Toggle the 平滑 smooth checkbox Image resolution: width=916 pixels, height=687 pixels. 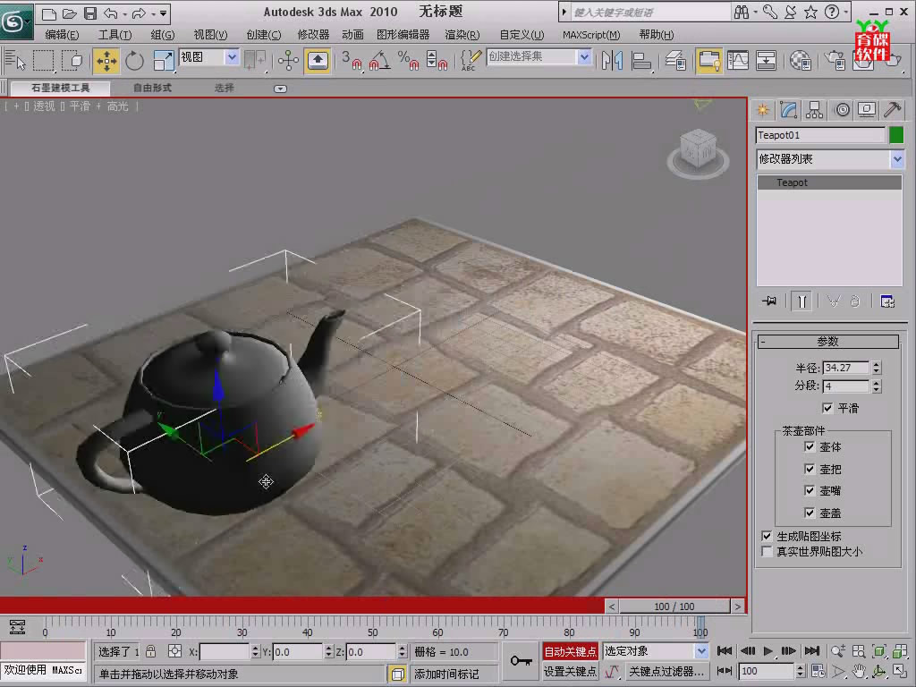(x=827, y=408)
